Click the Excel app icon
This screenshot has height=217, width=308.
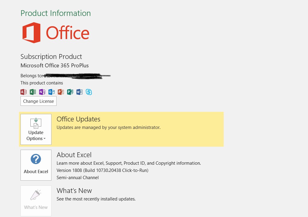(33, 92)
